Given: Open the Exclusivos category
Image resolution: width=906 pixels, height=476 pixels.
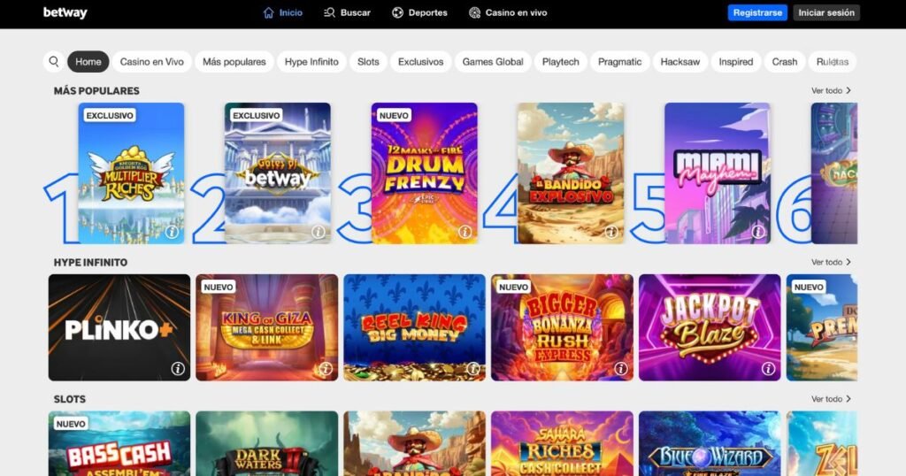Looking at the screenshot, I should (420, 61).
